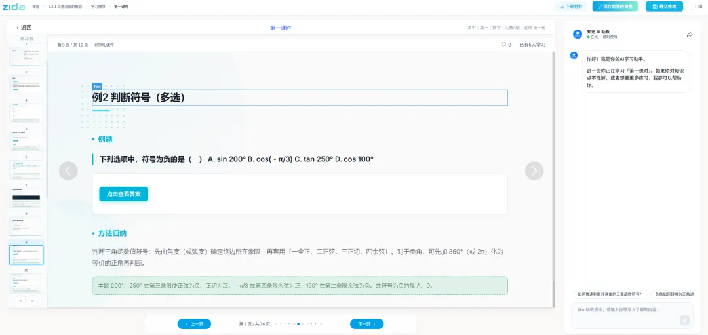Click the green summary box 本题 200°、250°

[300, 286]
